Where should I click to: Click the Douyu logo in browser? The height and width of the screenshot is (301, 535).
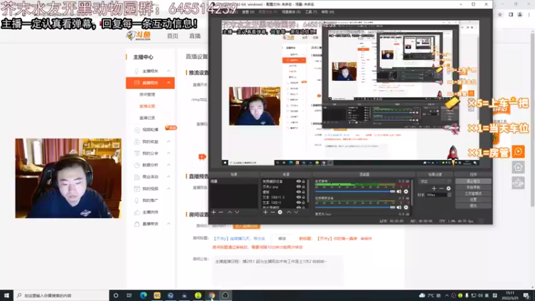pos(138,35)
